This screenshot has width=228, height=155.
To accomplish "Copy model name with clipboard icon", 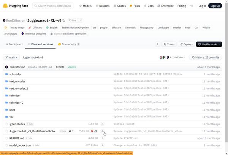I will (x=64, y=21).
